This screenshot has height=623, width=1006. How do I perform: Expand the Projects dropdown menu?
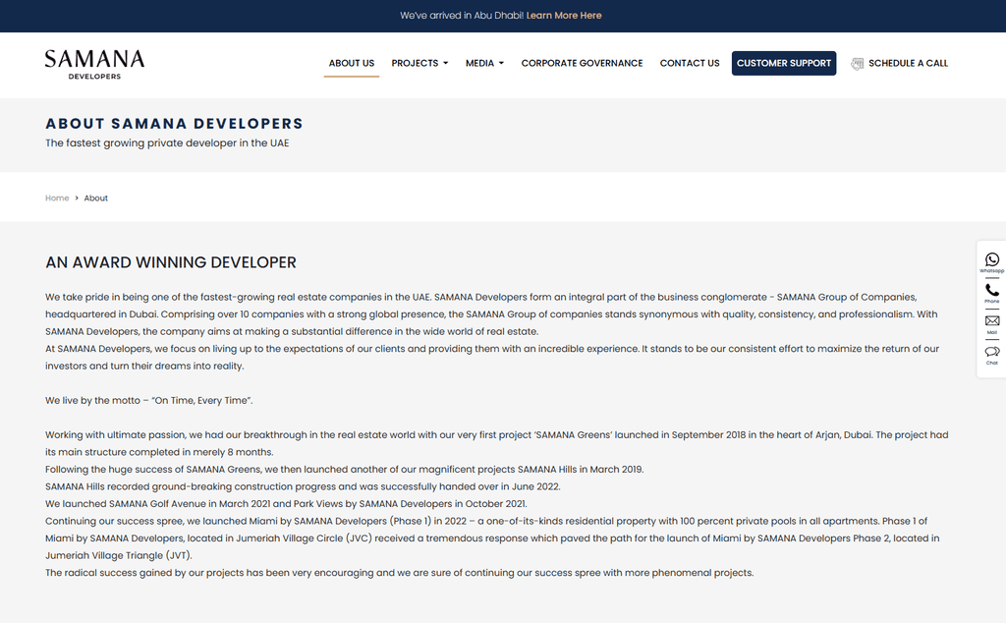coord(419,63)
